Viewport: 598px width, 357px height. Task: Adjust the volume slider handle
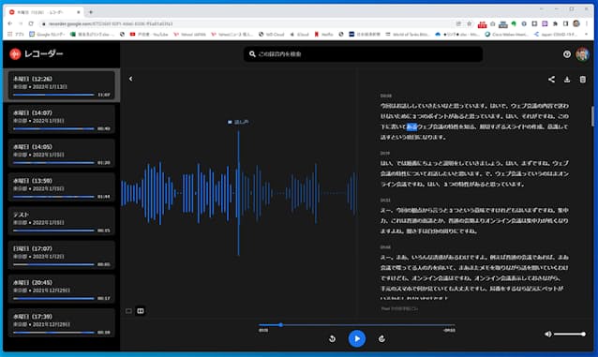(584, 335)
